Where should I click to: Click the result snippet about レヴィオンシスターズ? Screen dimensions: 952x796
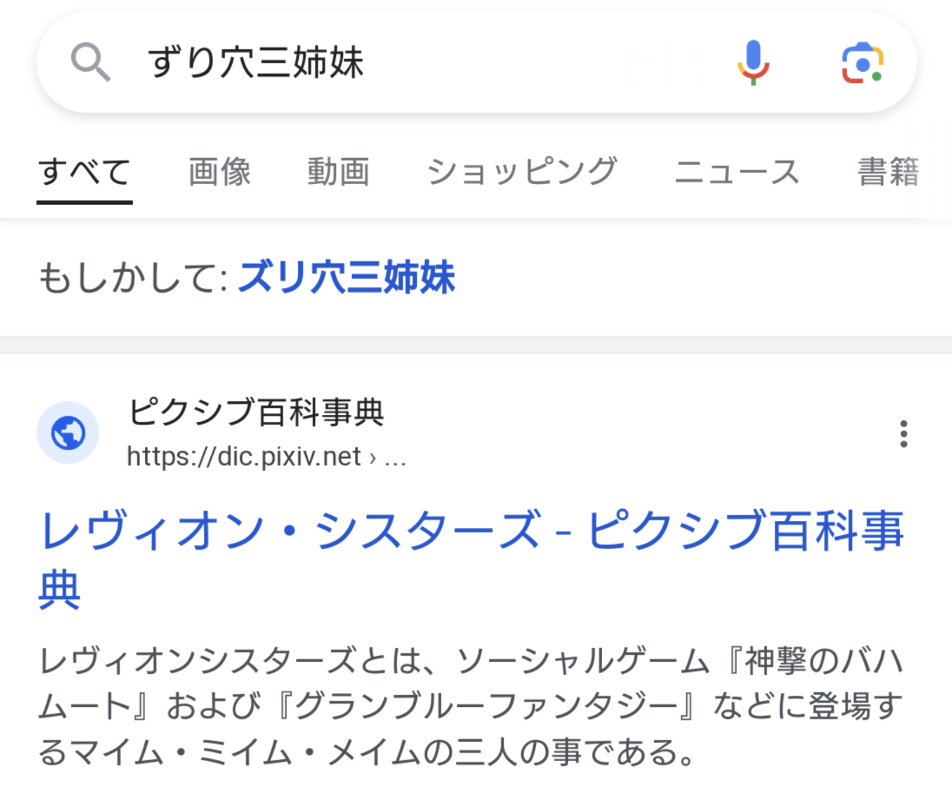471,706
